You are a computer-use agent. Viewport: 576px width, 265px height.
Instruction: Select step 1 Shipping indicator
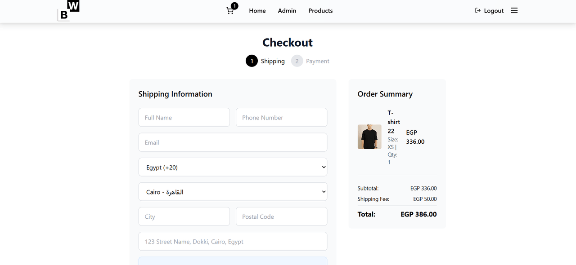coord(252,61)
